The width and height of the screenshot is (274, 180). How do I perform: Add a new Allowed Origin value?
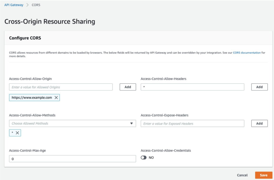(x=127, y=87)
